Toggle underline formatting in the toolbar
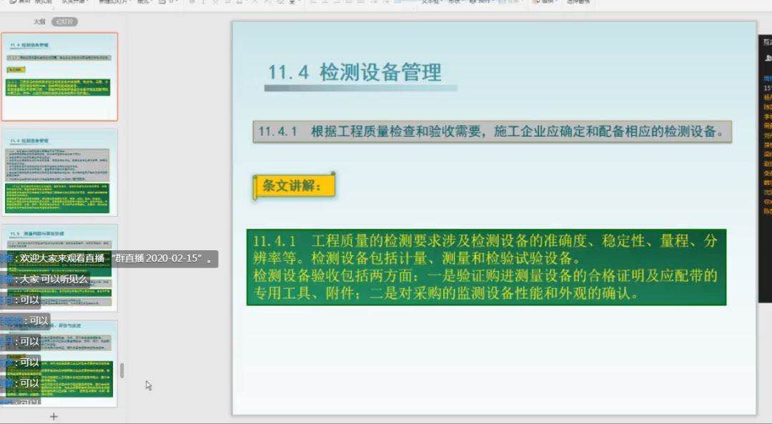This screenshot has width=772, height=424. pyautogui.click(x=215, y=2)
